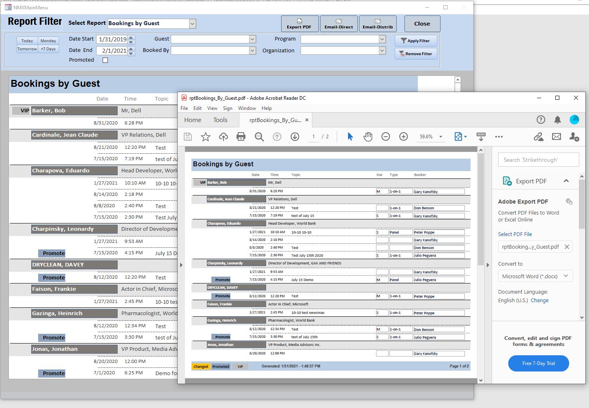
Task: Expand the Booked By combo box
Action: coord(252,51)
